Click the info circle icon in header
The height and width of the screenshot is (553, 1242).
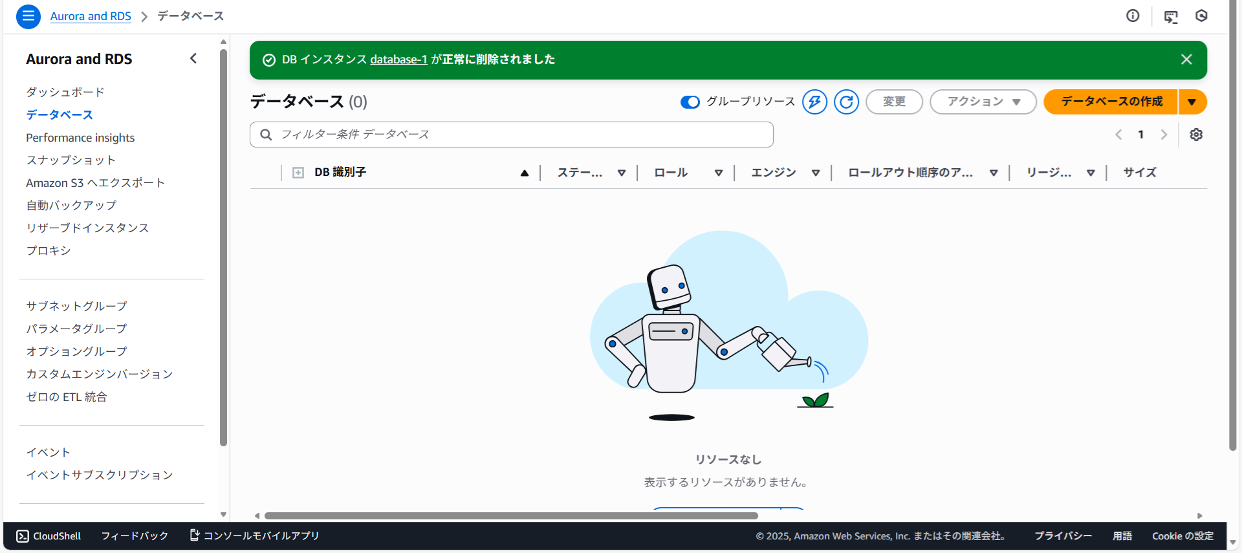[1133, 16]
